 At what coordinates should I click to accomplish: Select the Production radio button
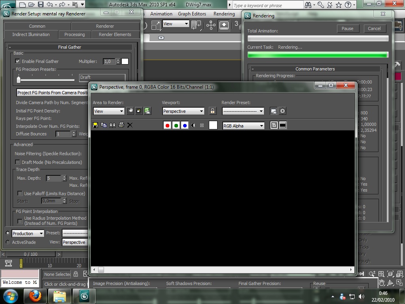pos(8,233)
